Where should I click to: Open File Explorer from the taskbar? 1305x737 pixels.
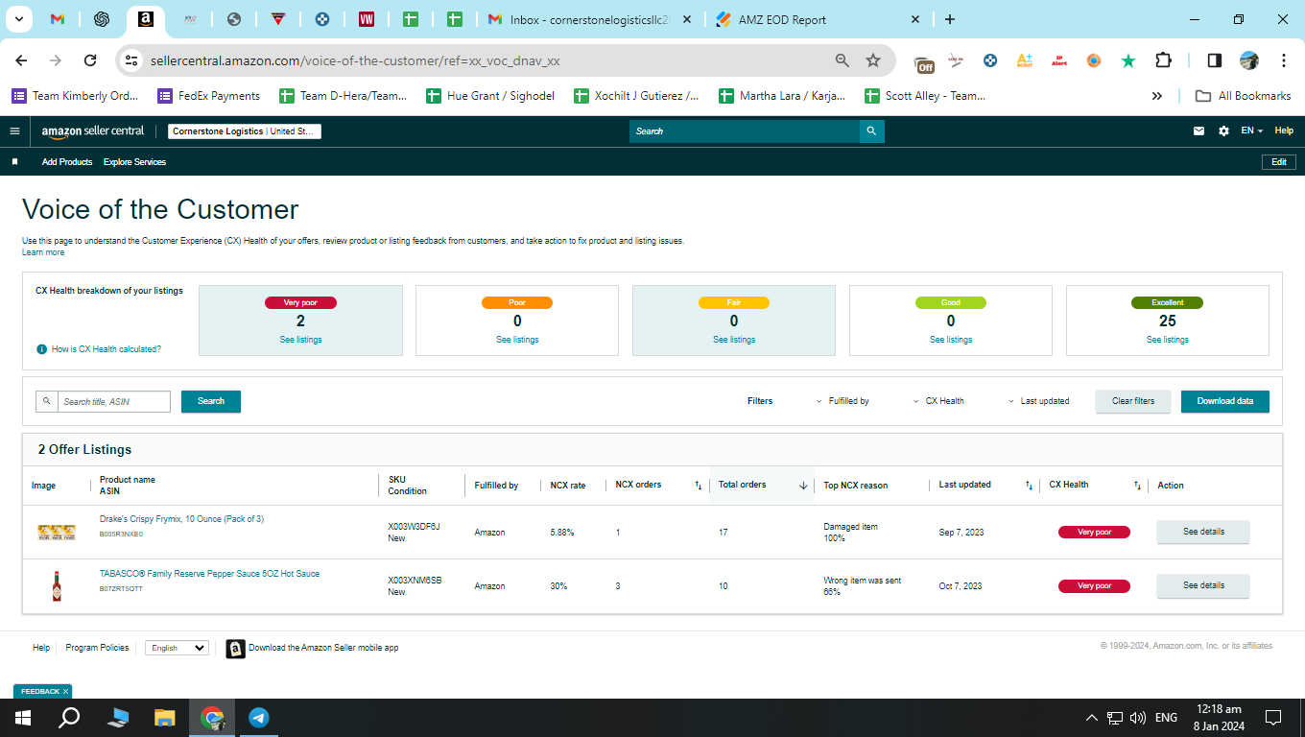point(165,718)
